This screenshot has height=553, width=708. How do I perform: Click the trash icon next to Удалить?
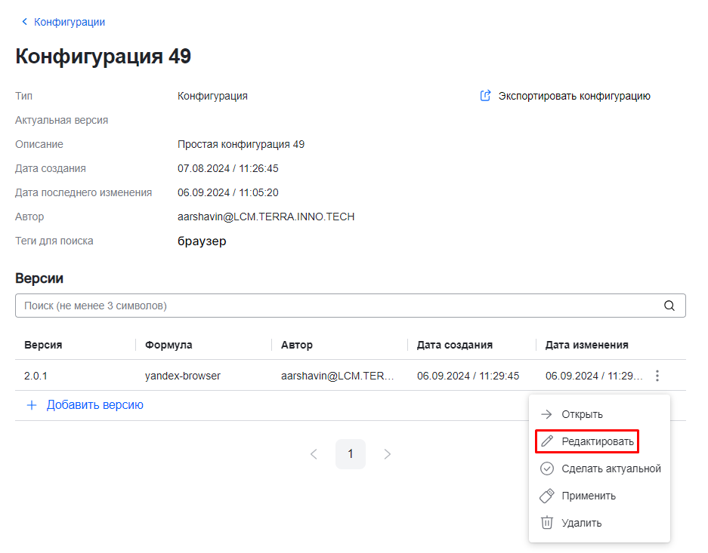coord(547,523)
